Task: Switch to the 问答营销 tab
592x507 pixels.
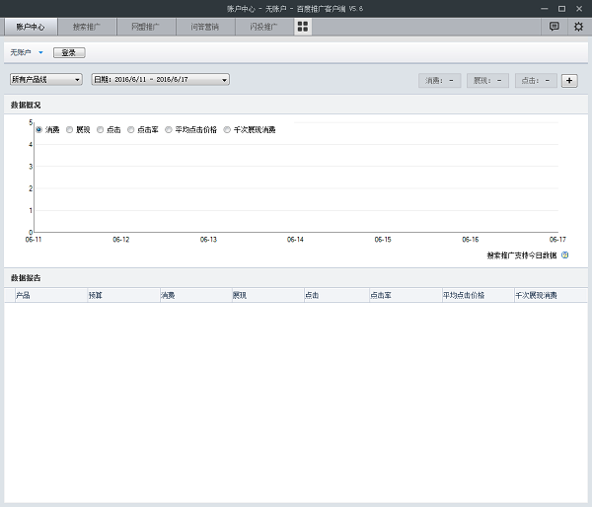Action: tap(205, 27)
